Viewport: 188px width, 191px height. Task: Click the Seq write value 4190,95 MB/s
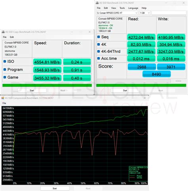coord(171,37)
